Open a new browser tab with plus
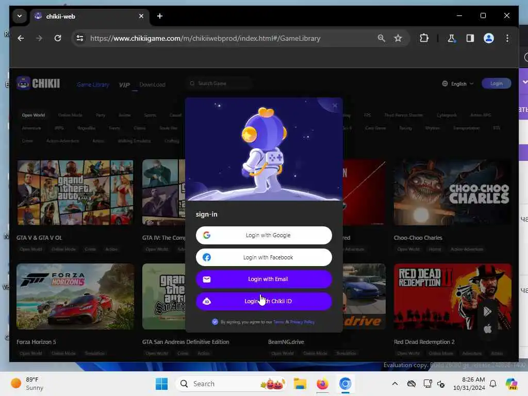The width and height of the screenshot is (528, 396). (x=160, y=16)
